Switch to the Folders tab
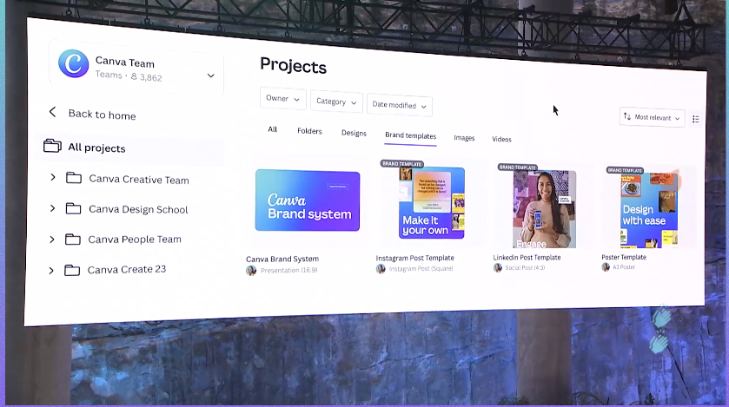 (309, 131)
